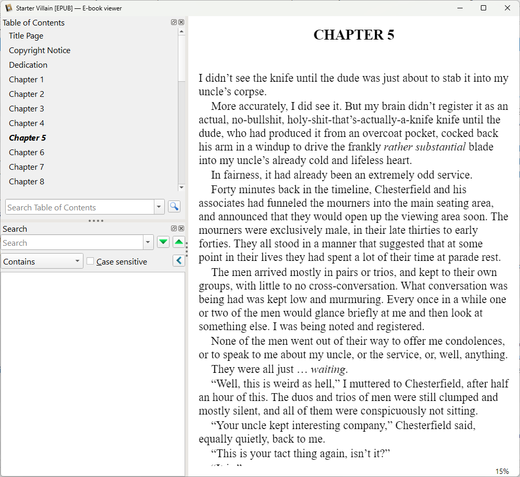The image size is (520, 477).
Task: Find next match with green down arrow
Action: [x=163, y=242]
